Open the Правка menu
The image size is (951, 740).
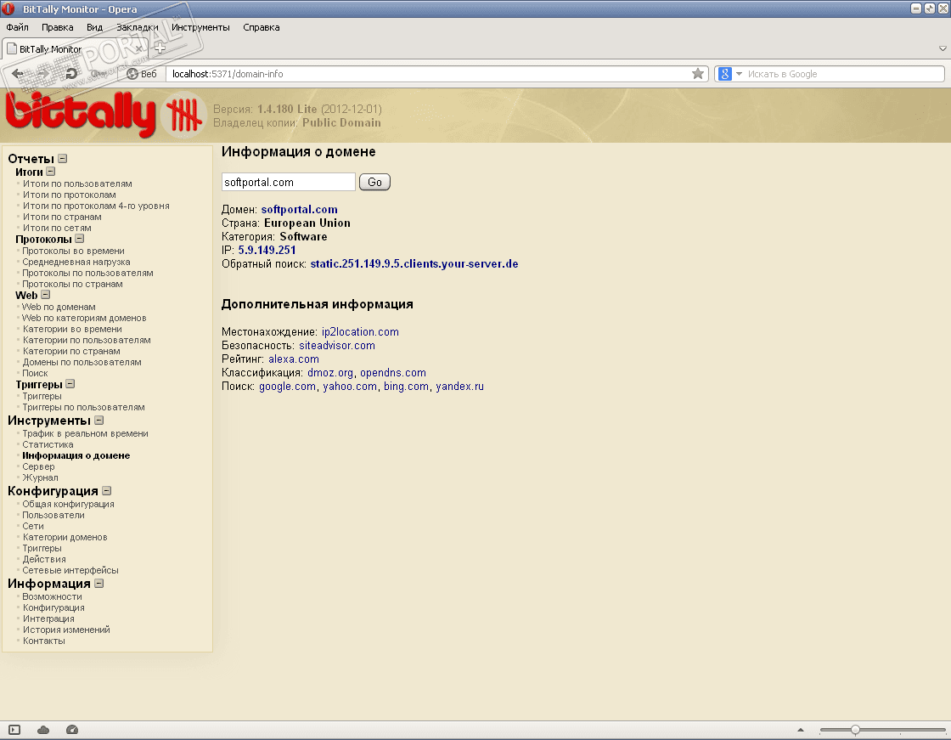point(58,27)
